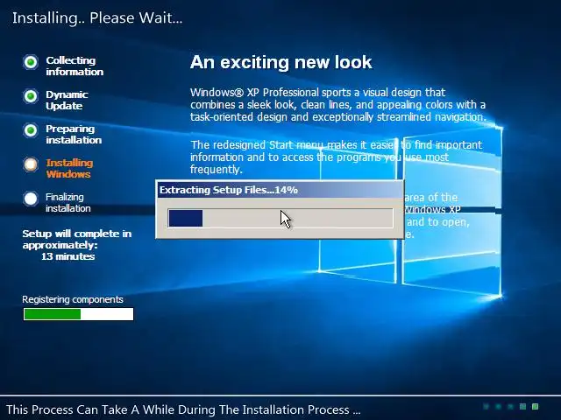Viewport: 561px width, 420px height.
Task: Click the 'An exciting new look' heading
Action: pyautogui.click(x=280, y=62)
